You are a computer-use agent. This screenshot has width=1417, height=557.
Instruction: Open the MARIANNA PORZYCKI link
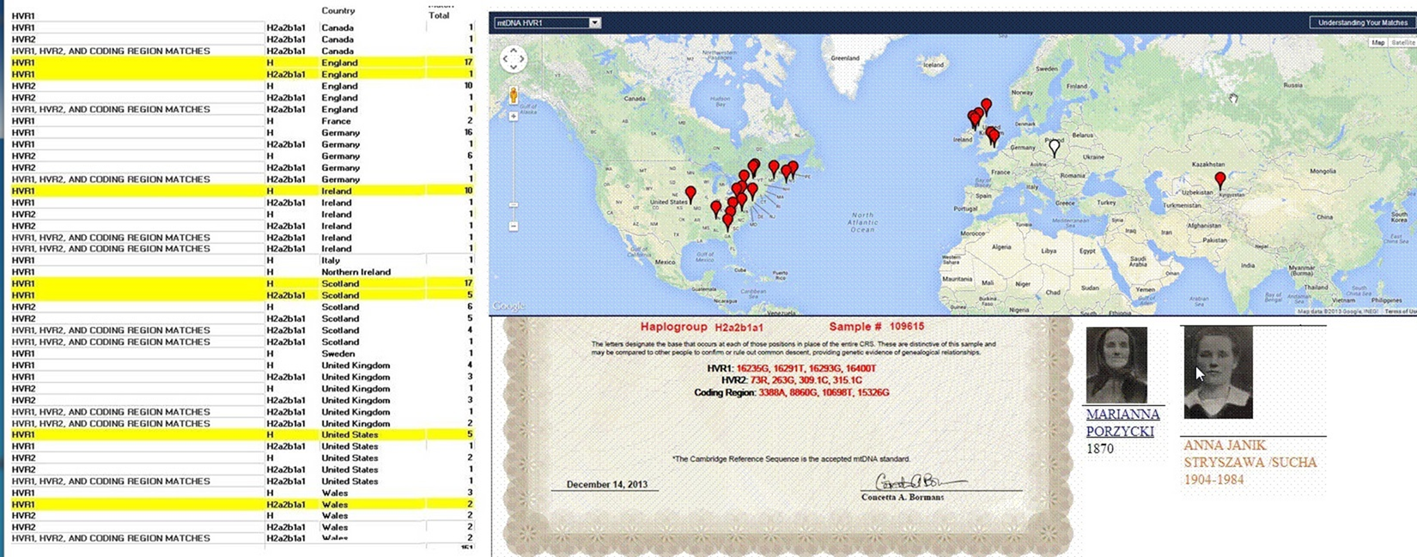pyautogui.click(x=1122, y=422)
